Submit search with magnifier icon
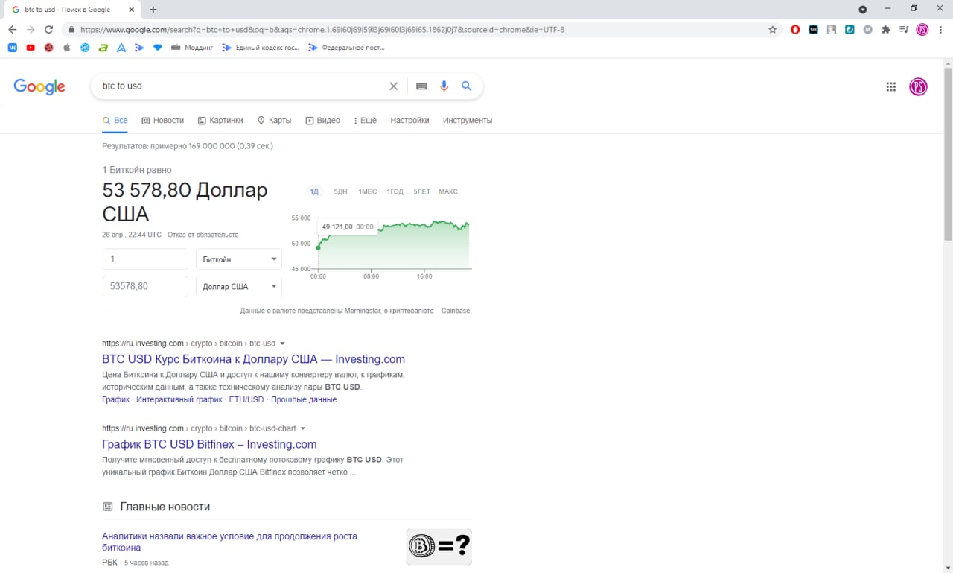This screenshot has height=573, width=953. tap(467, 86)
